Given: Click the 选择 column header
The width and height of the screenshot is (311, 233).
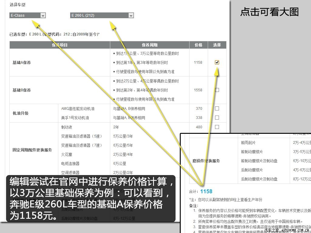Looking at the screenshot, I should coord(217,45).
